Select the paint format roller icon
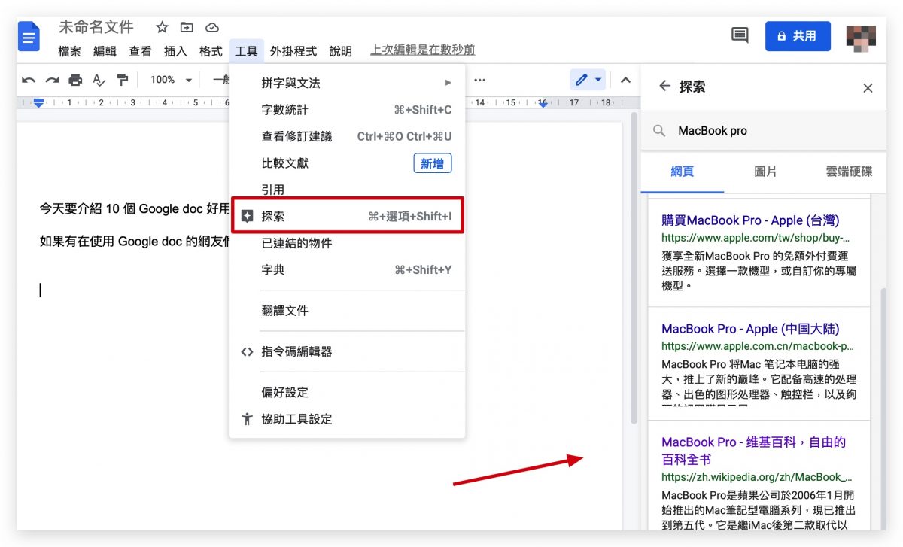The image size is (903, 547). pos(122,80)
